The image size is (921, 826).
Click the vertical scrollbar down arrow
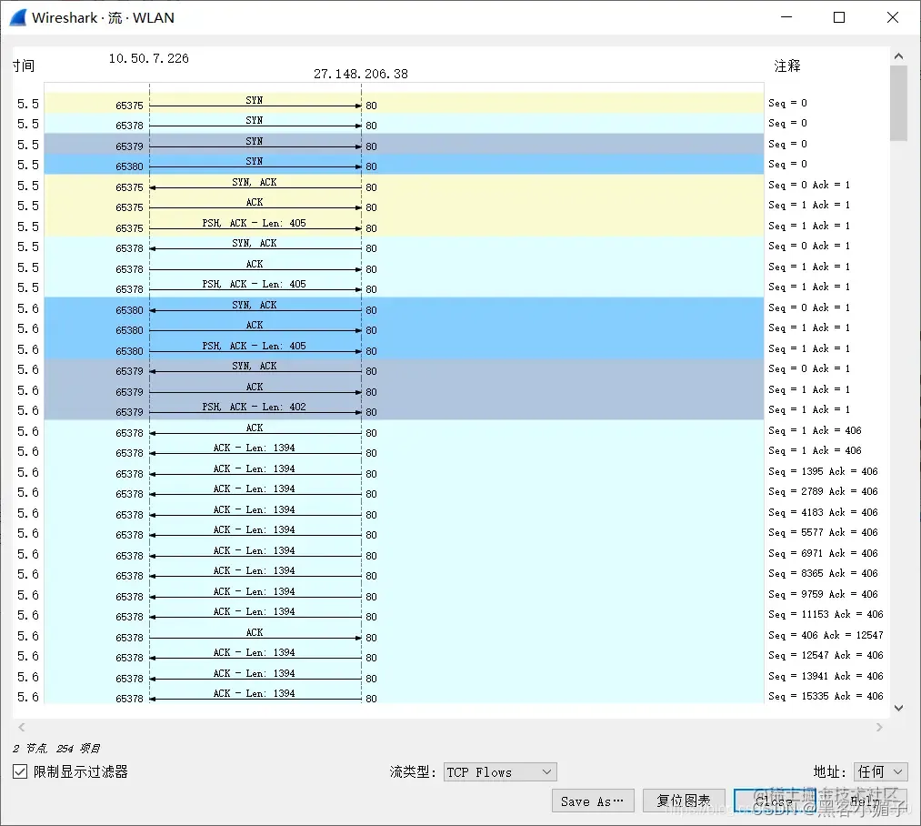click(x=898, y=709)
